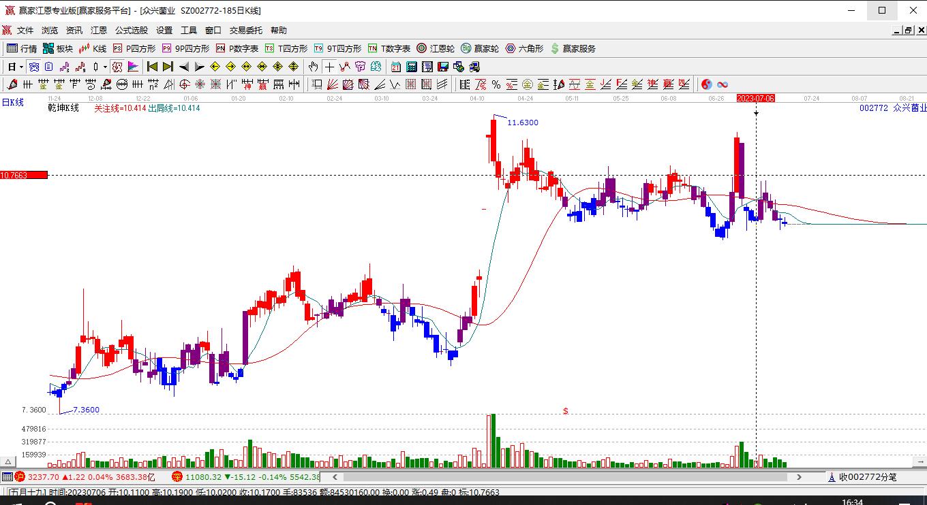Select the percent (%) drawing tool

point(496,84)
